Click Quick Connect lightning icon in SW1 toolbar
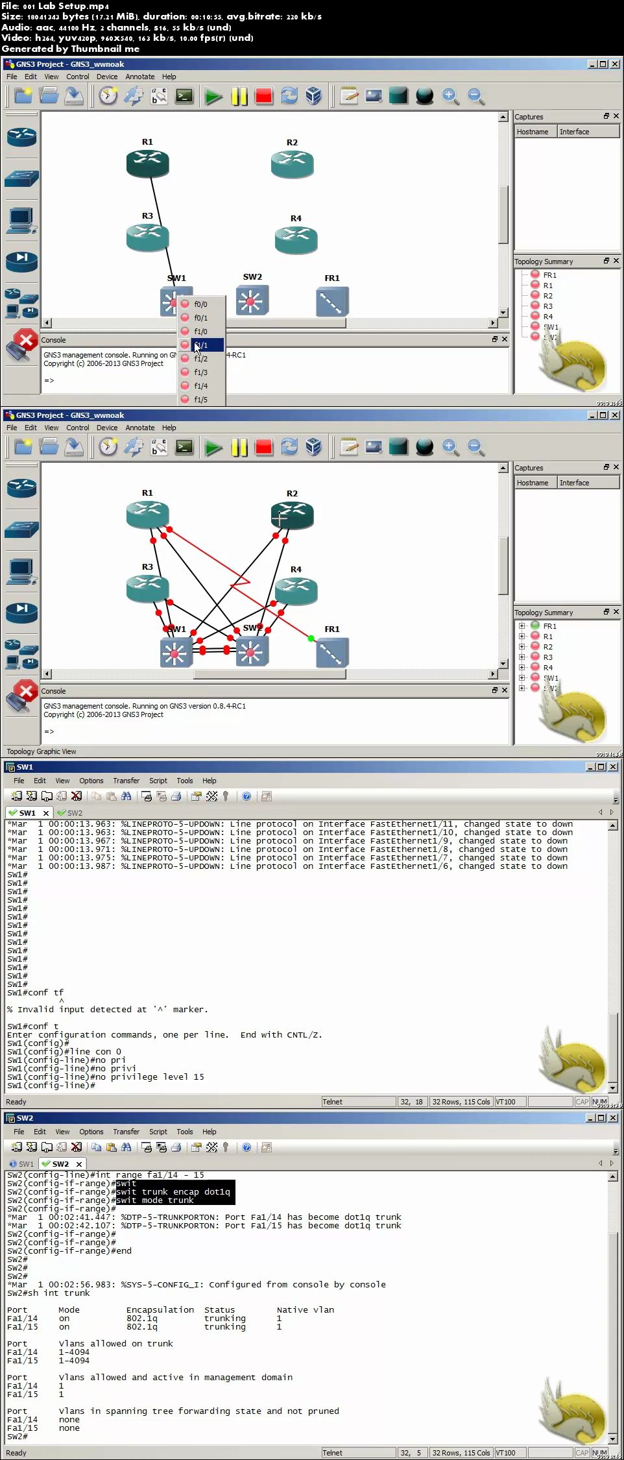Viewport: 624px width, 1460px height. tap(32, 796)
